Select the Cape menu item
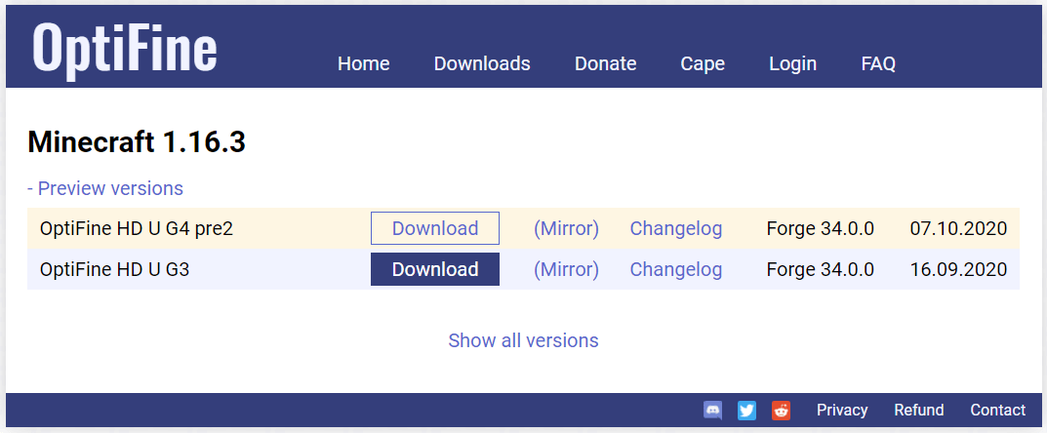 (x=703, y=63)
